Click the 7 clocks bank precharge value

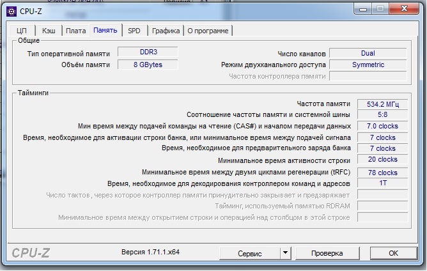(383, 148)
